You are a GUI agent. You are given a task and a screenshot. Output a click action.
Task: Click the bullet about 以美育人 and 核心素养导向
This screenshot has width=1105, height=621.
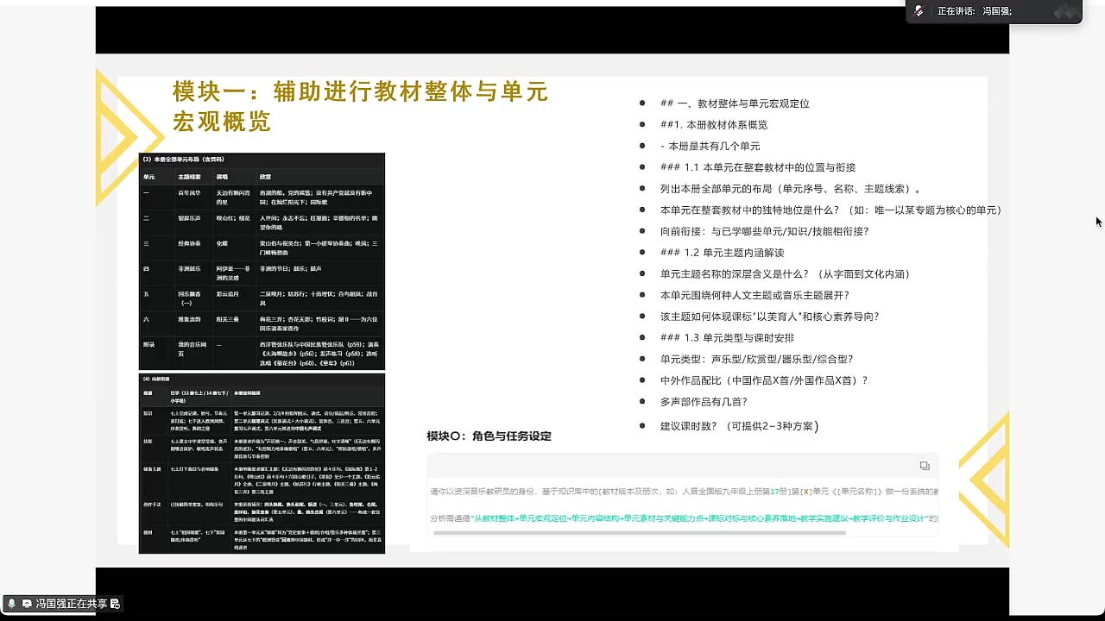point(769,317)
